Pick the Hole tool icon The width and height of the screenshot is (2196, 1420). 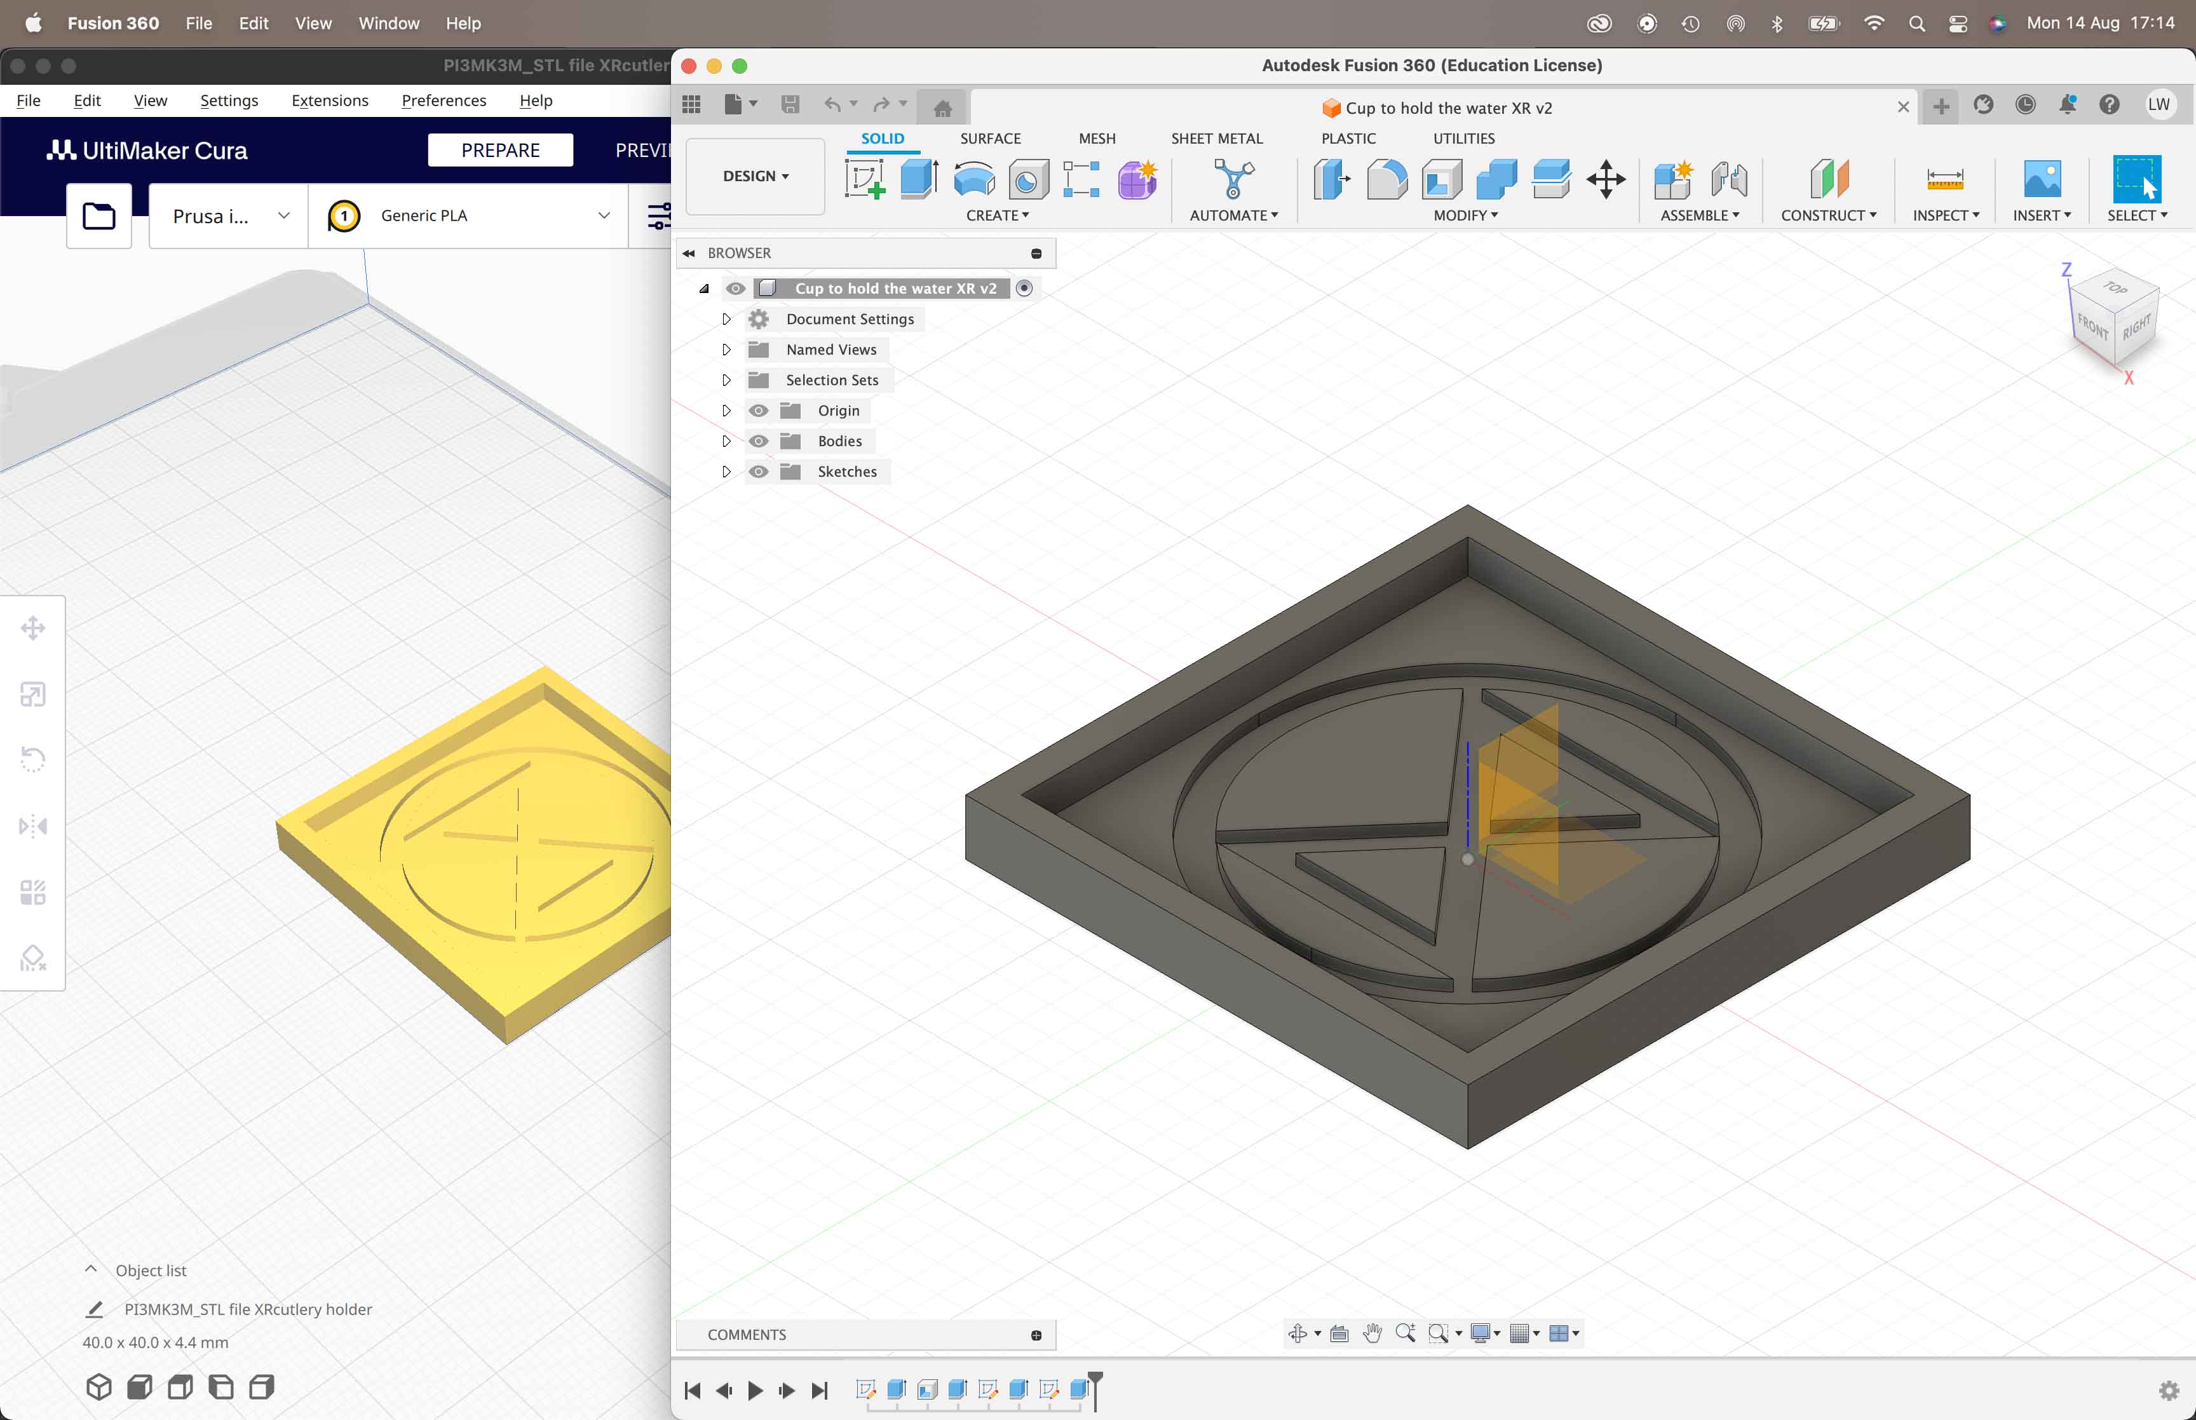coord(1029,178)
